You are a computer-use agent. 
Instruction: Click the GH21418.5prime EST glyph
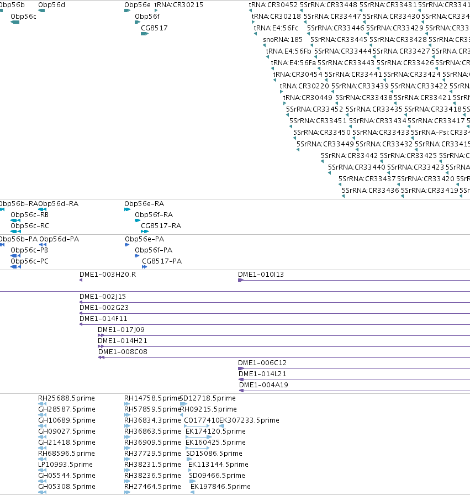(43, 448)
